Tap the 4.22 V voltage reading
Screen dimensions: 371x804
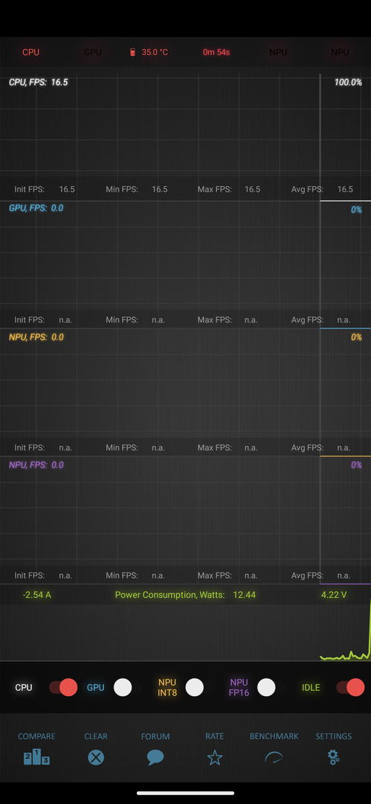coord(334,595)
